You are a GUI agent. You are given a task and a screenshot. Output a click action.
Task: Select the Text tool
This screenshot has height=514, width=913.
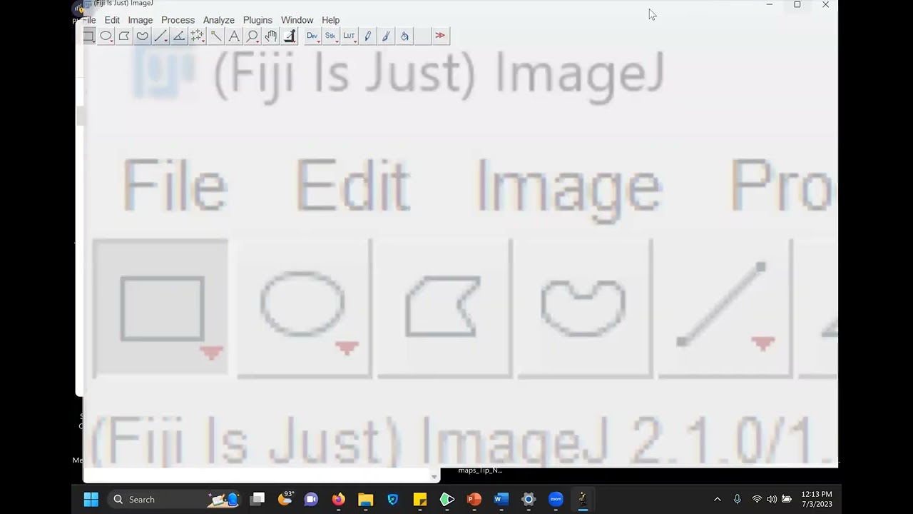click(x=234, y=36)
